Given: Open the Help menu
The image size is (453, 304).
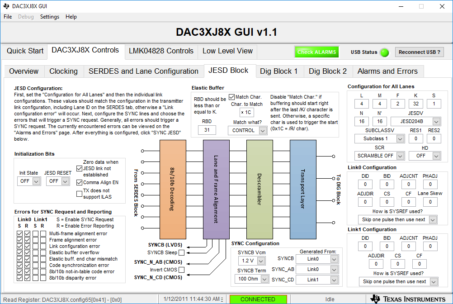Looking at the screenshot, I should click(x=71, y=17).
